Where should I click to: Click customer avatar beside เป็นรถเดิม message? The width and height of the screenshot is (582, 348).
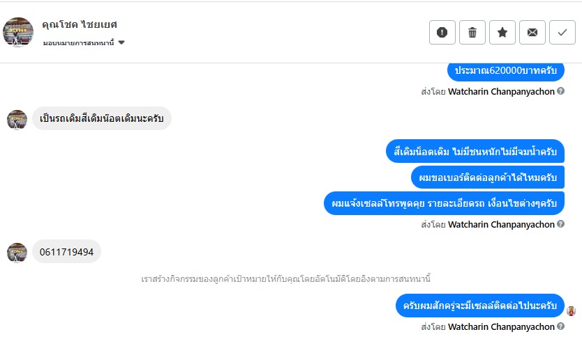(17, 119)
